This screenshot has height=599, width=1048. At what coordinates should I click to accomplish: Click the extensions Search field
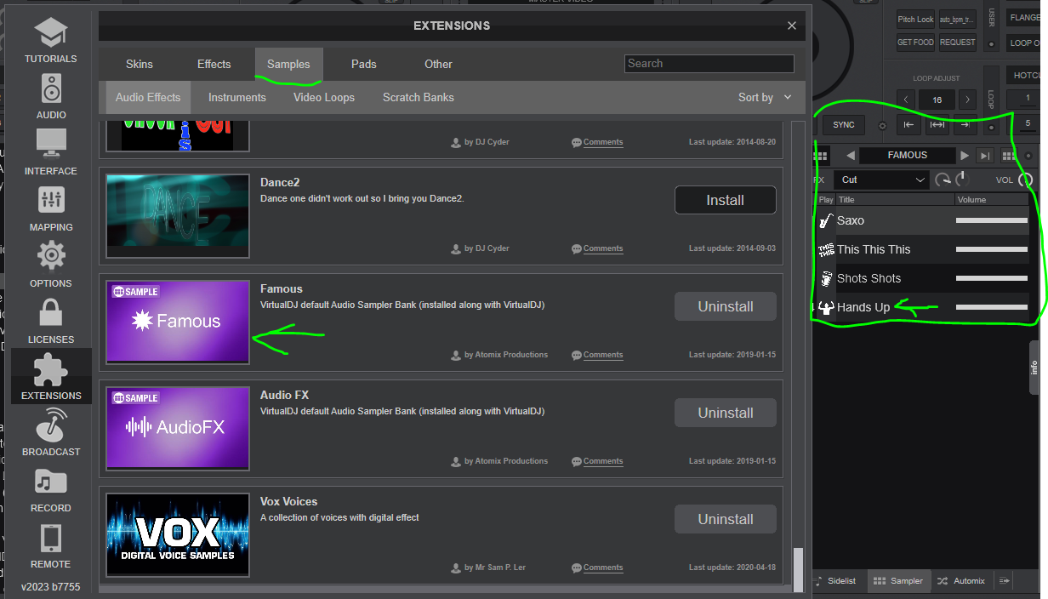709,64
